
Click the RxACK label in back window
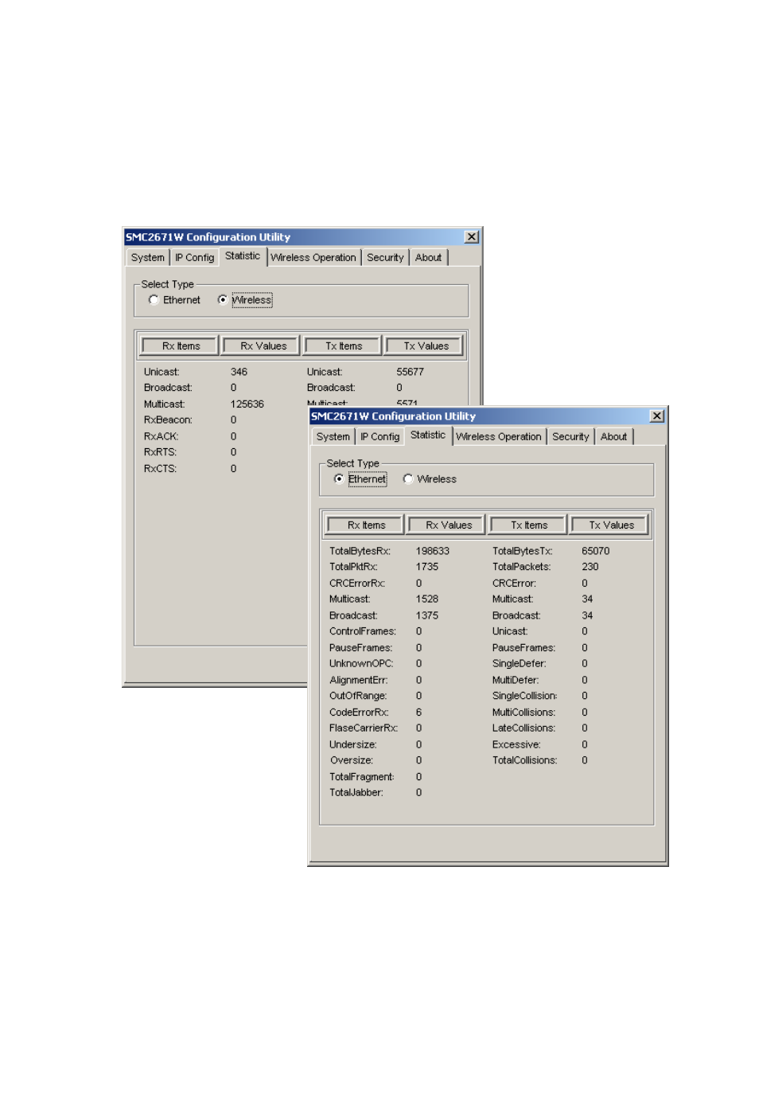tap(162, 437)
